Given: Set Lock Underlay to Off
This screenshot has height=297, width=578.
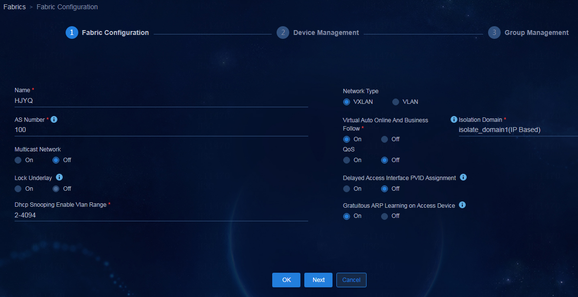Looking at the screenshot, I should (56, 189).
